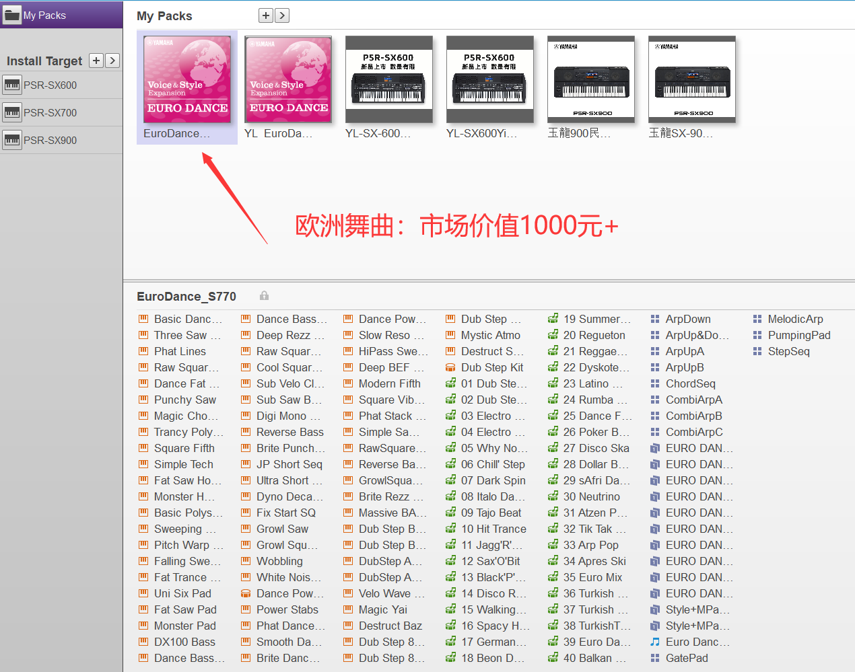This screenshot has height=672, width=855.
Task: Select the EuroDance pack thumbnail
Action: [x=187, y=79]
